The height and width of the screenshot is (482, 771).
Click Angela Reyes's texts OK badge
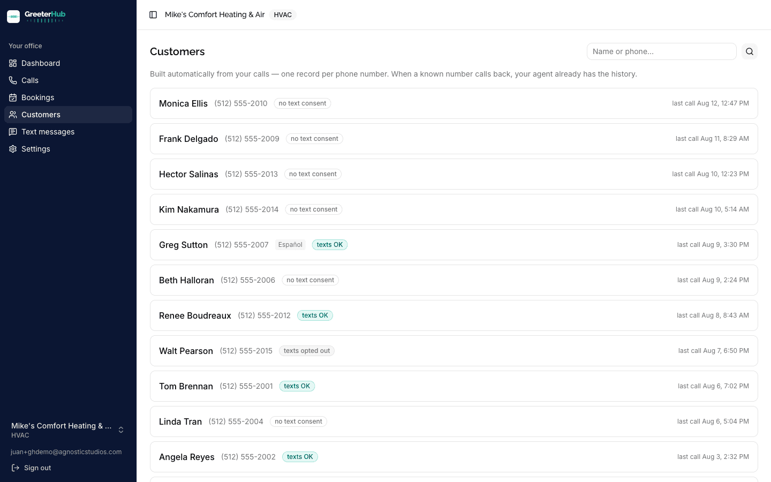coord(300,457)
